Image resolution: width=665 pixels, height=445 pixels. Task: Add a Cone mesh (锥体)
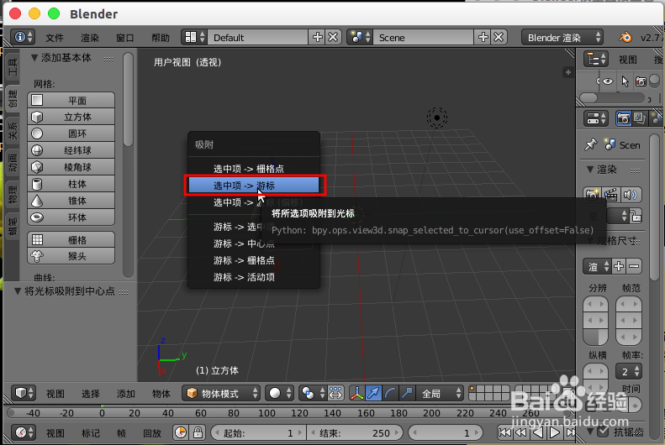71,201
